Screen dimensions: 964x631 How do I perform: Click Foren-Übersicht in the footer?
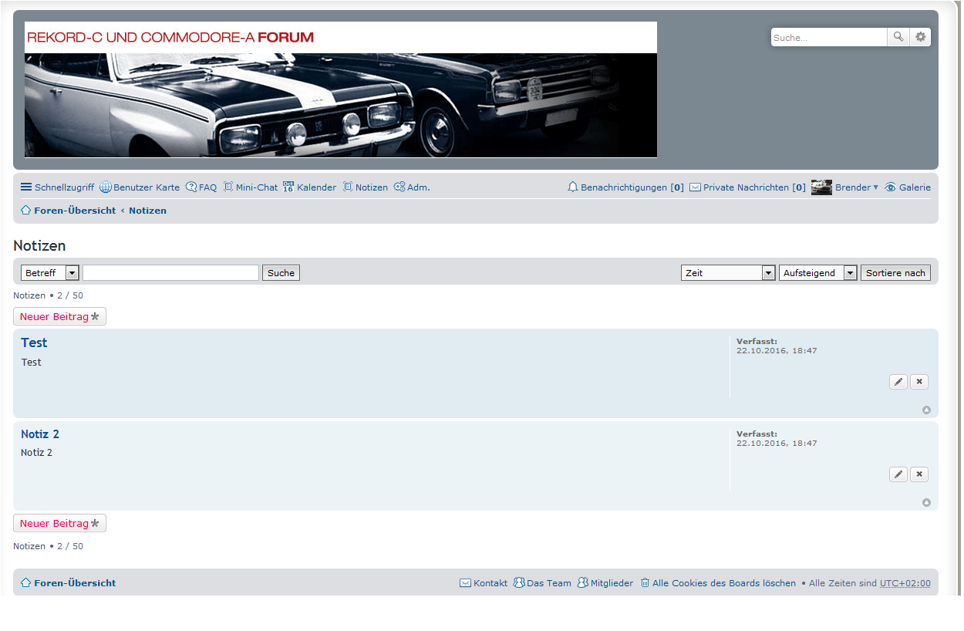[68, 583]
